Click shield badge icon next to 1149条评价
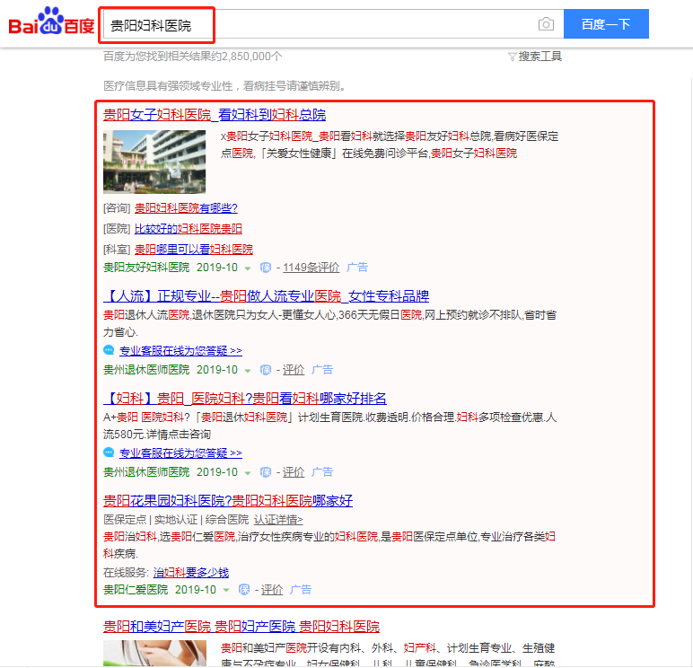 266,268
